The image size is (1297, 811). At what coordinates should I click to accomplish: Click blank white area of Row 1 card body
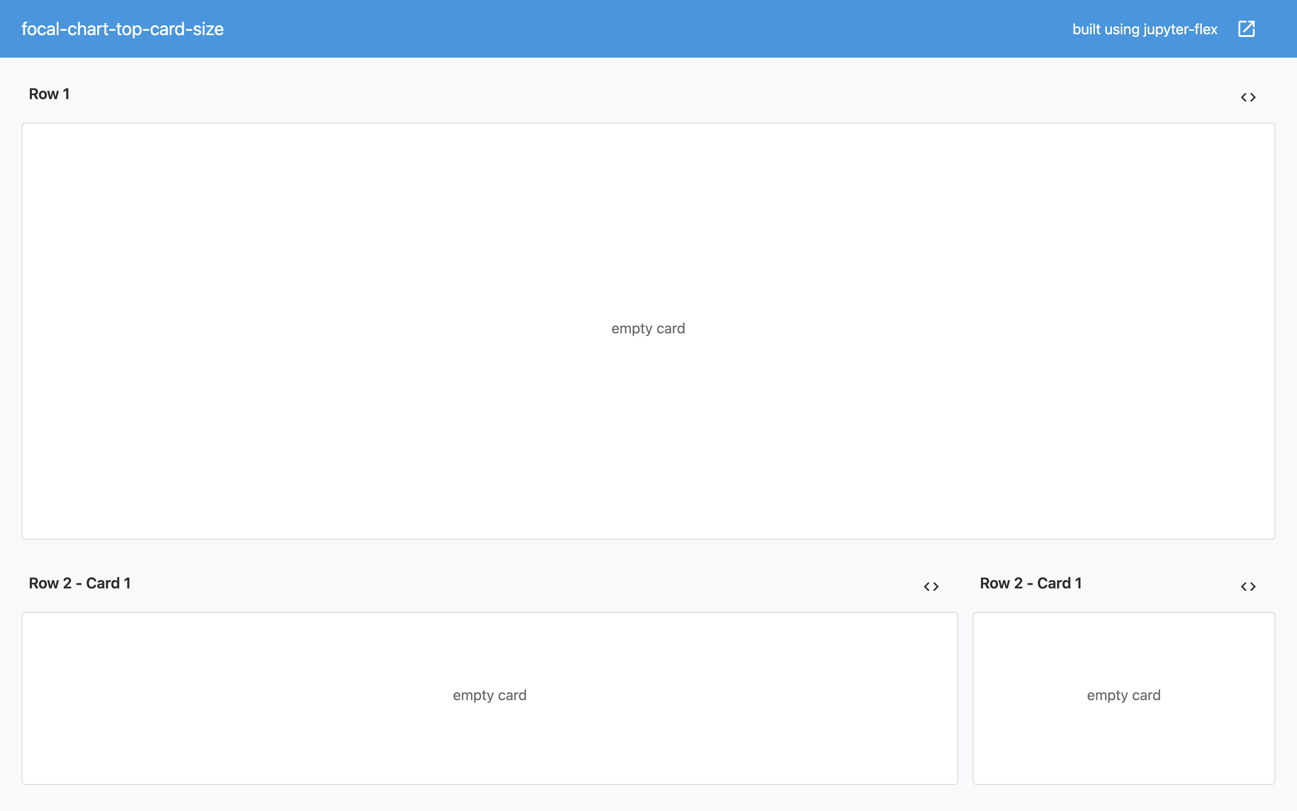[322, 214]
